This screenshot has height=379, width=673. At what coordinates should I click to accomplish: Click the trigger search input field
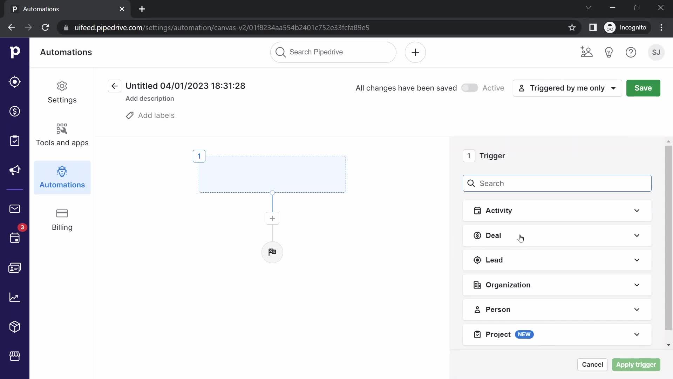pyautogui.click(x=557, y=183)
